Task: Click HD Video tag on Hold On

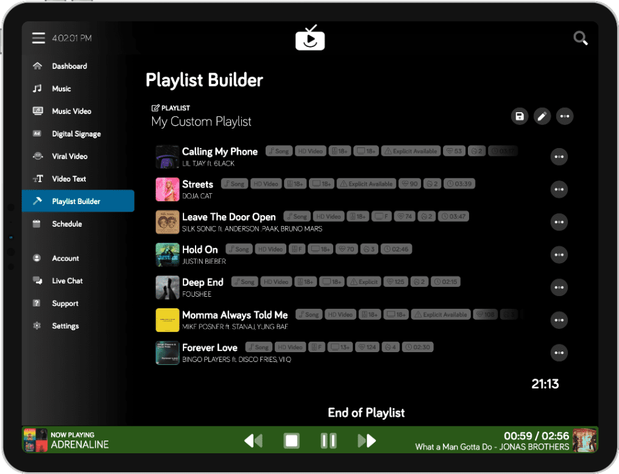Action: [271, 249]
